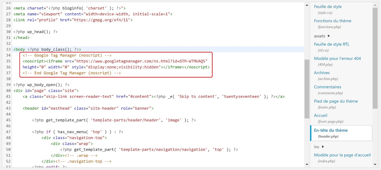Screen dimensions: 381x170
Task: Open Pied de page du thème file
Action: [x=336, y=101]
